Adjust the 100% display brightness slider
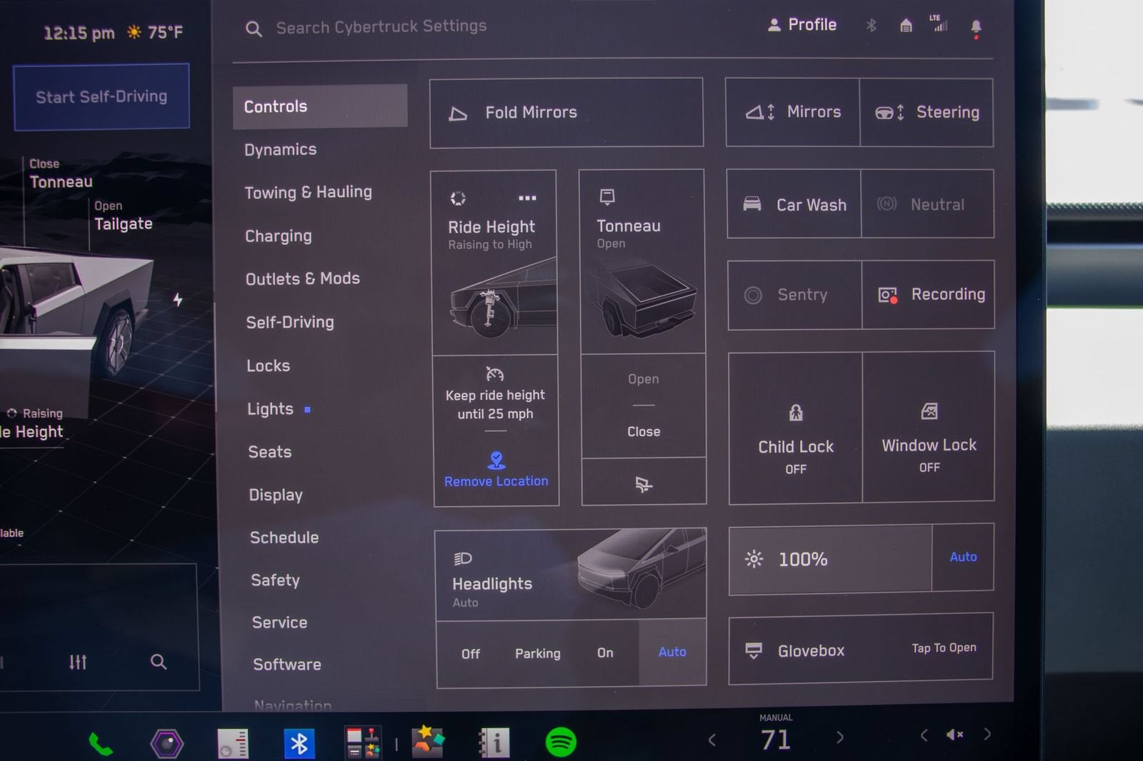The height and width of the screenshot is (761, 1143). (x=830, y=559)
